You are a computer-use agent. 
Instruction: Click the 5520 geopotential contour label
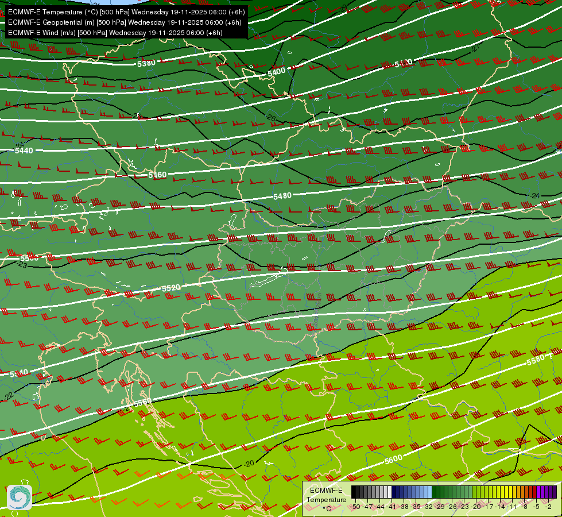[x=171, y=288]
